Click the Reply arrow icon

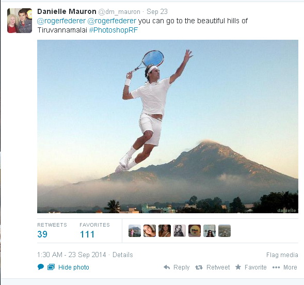coord(167,267)
